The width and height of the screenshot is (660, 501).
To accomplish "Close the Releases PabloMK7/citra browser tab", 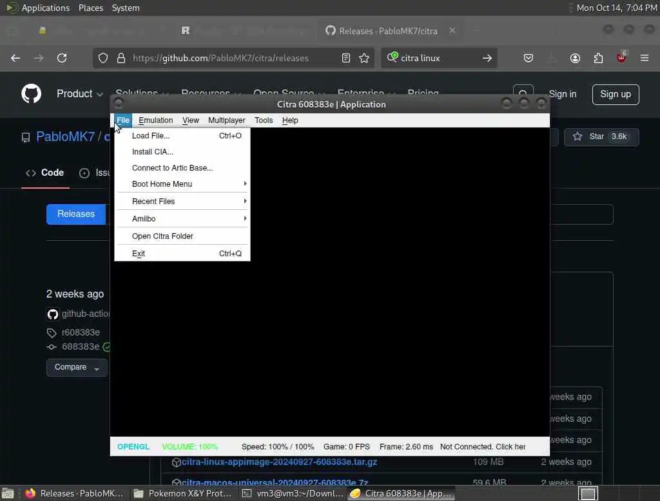I will 452,30.
